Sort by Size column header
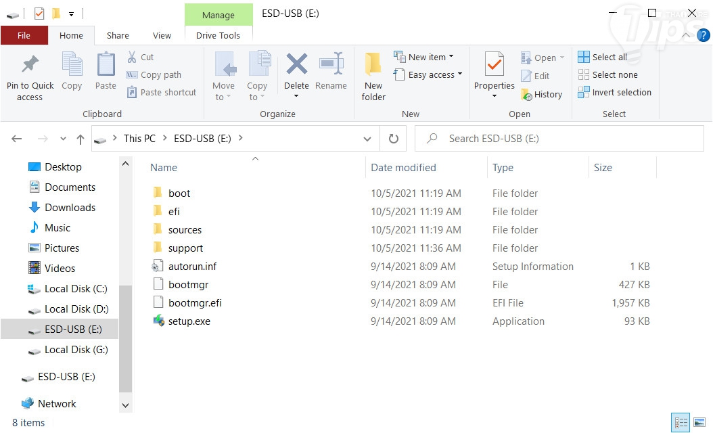 (603, 167)
